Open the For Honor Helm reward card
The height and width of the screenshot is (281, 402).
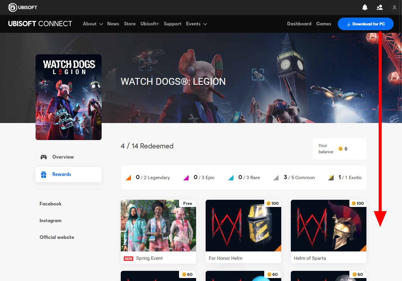tap(243, 232)
